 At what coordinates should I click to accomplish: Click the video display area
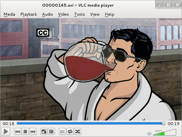coord(91,69)
